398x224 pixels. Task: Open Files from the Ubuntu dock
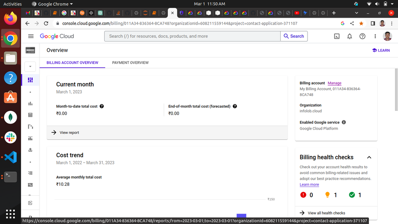point(10,59)
